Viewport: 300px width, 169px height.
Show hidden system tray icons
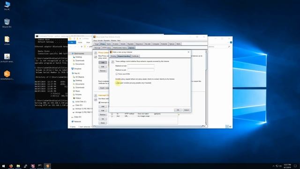pyautogui.click(x=273, y=166)
